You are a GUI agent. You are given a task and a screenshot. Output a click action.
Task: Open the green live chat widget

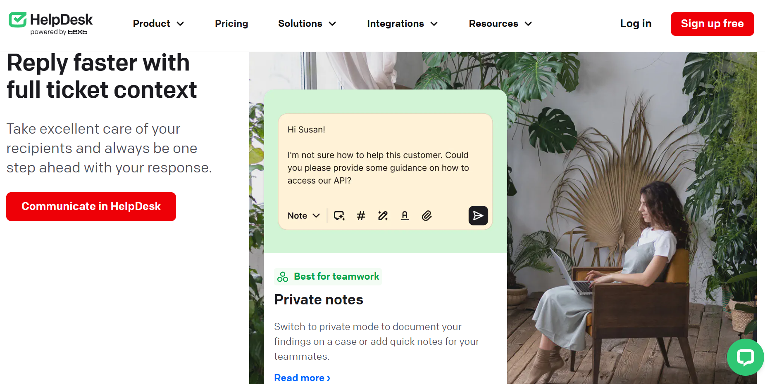(x=746, y=357)
